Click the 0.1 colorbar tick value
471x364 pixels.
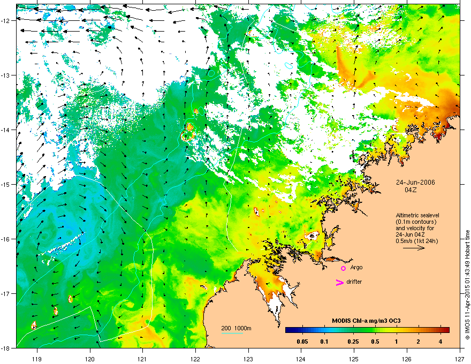324,342
